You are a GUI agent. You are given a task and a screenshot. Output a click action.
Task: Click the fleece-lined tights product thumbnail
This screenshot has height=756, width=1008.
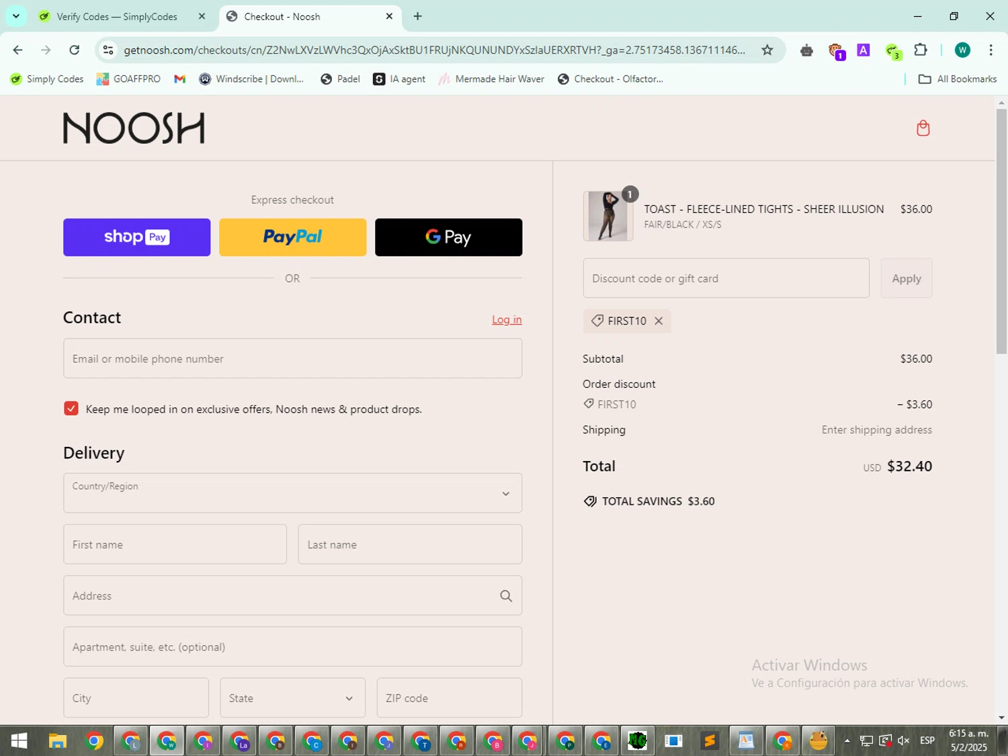pyautogui.click(x=608, y=216)
